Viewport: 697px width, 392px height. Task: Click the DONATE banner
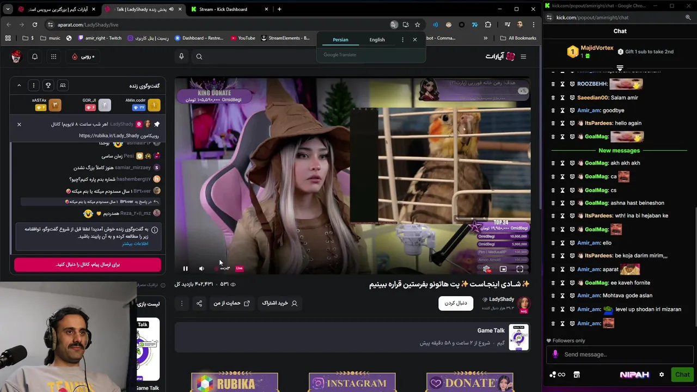point(470,382)
